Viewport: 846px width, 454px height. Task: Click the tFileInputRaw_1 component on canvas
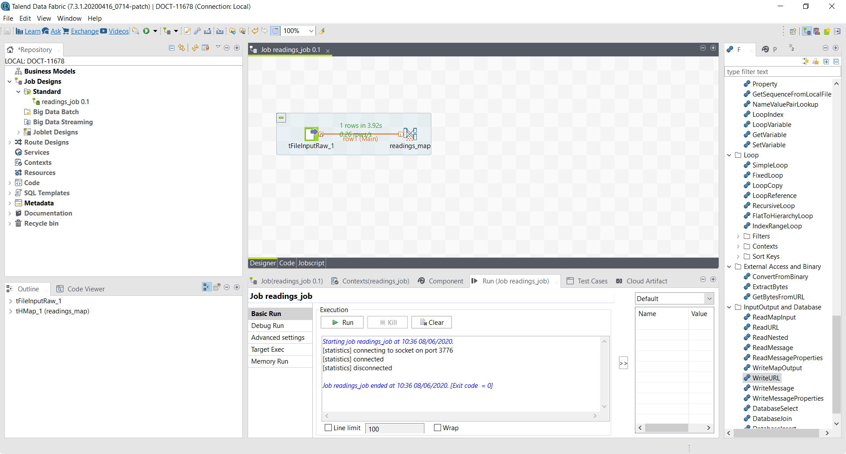pyautogui.click(x=311, y=134)
